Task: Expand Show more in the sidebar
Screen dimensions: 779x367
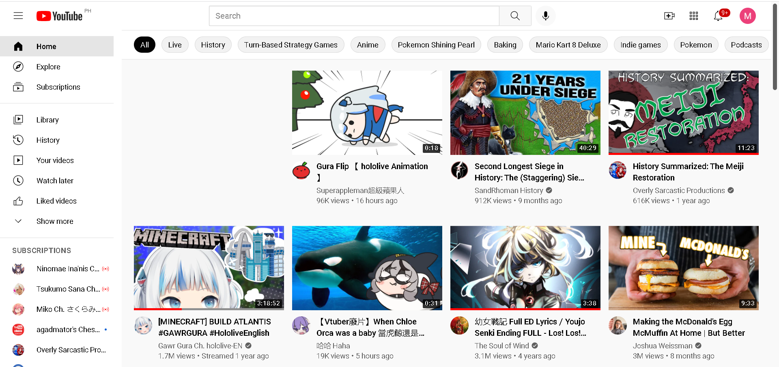Action: tap(57, 221)
